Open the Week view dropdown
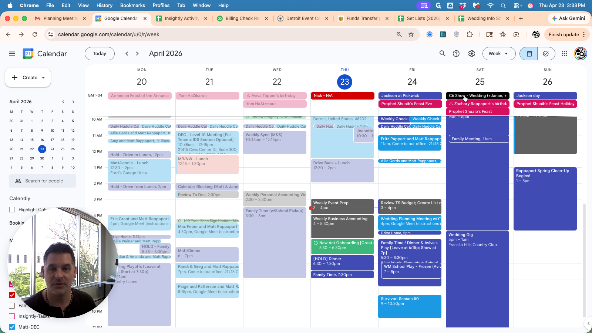Screen dimensions: 592x333 tap(498, 54)
